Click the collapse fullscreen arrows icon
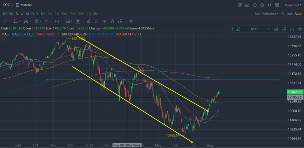The width and height of the screenshot is (304, 148). (x=269, y=5)
